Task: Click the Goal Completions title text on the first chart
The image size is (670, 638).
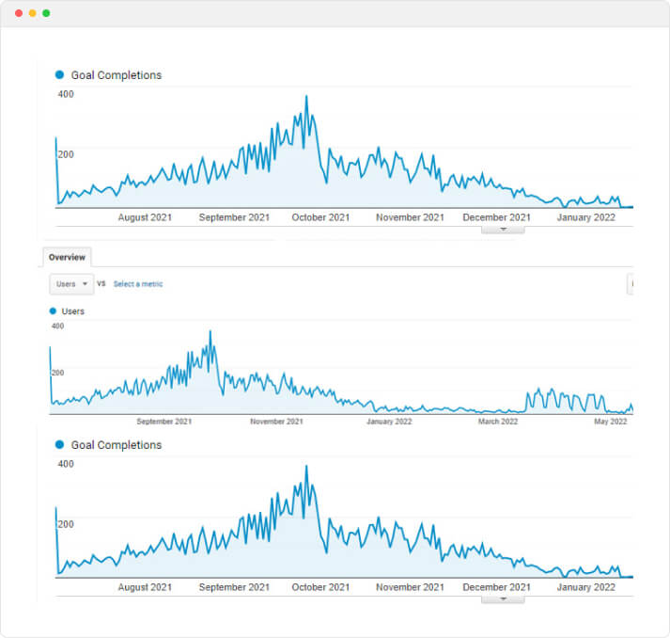Action: point(117,75)
